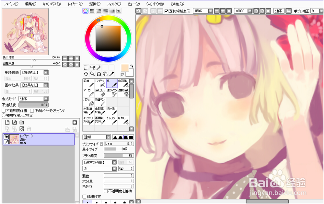Choose the マーカー marker tool
Image resolution: width=324 pixels, height=204 pixels.
coord(89,93)
